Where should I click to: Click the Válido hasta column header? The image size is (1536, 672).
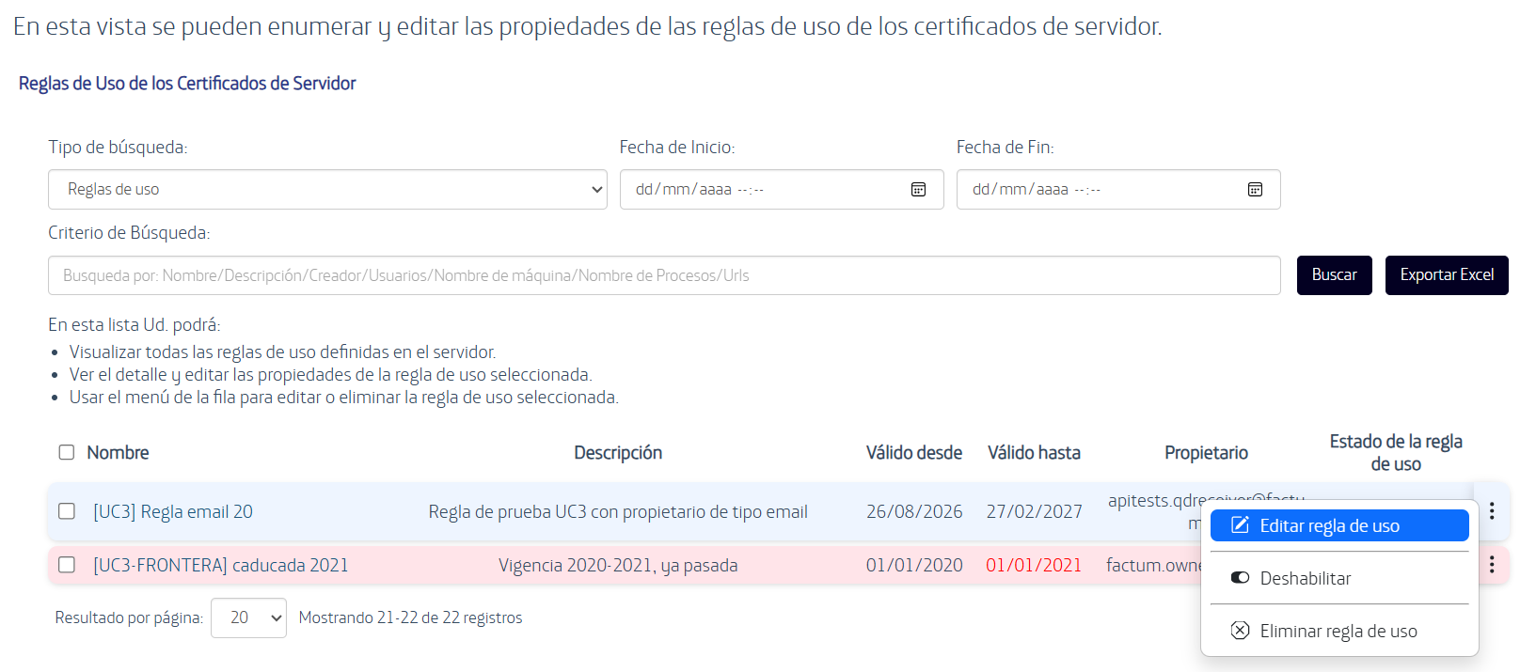[1034, 452]
